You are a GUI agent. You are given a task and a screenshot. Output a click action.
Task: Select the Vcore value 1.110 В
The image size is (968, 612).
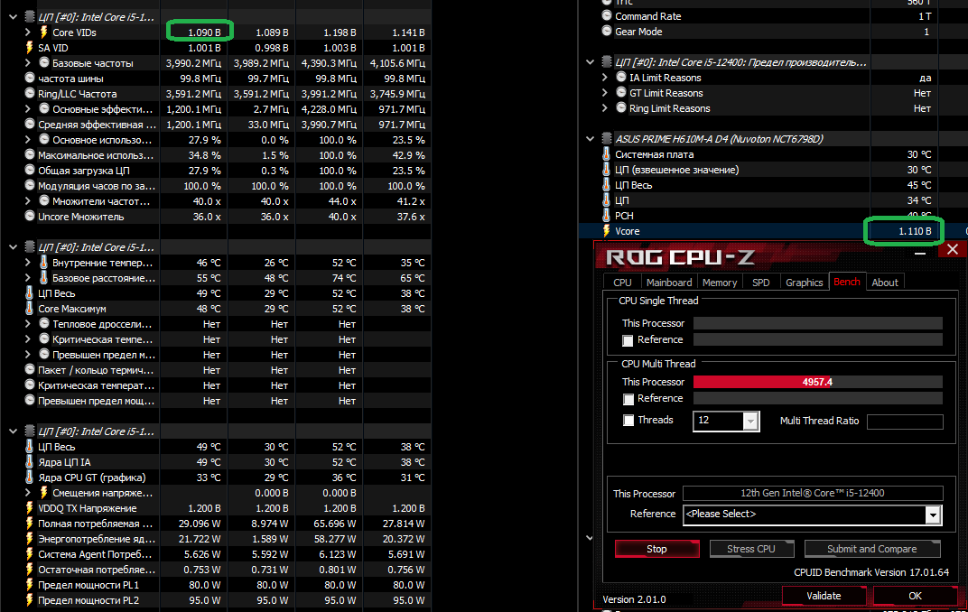915,231
